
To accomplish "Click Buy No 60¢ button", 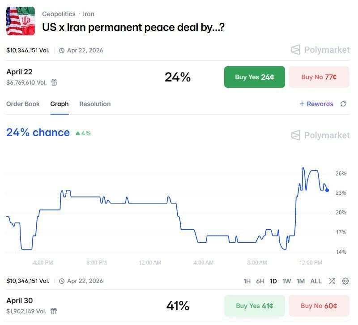I will pos(319,306).
